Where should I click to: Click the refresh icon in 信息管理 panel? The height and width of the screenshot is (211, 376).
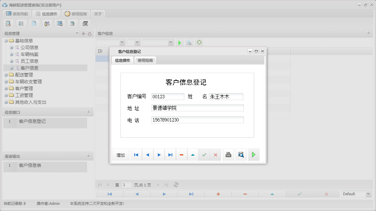click(89, 33)
